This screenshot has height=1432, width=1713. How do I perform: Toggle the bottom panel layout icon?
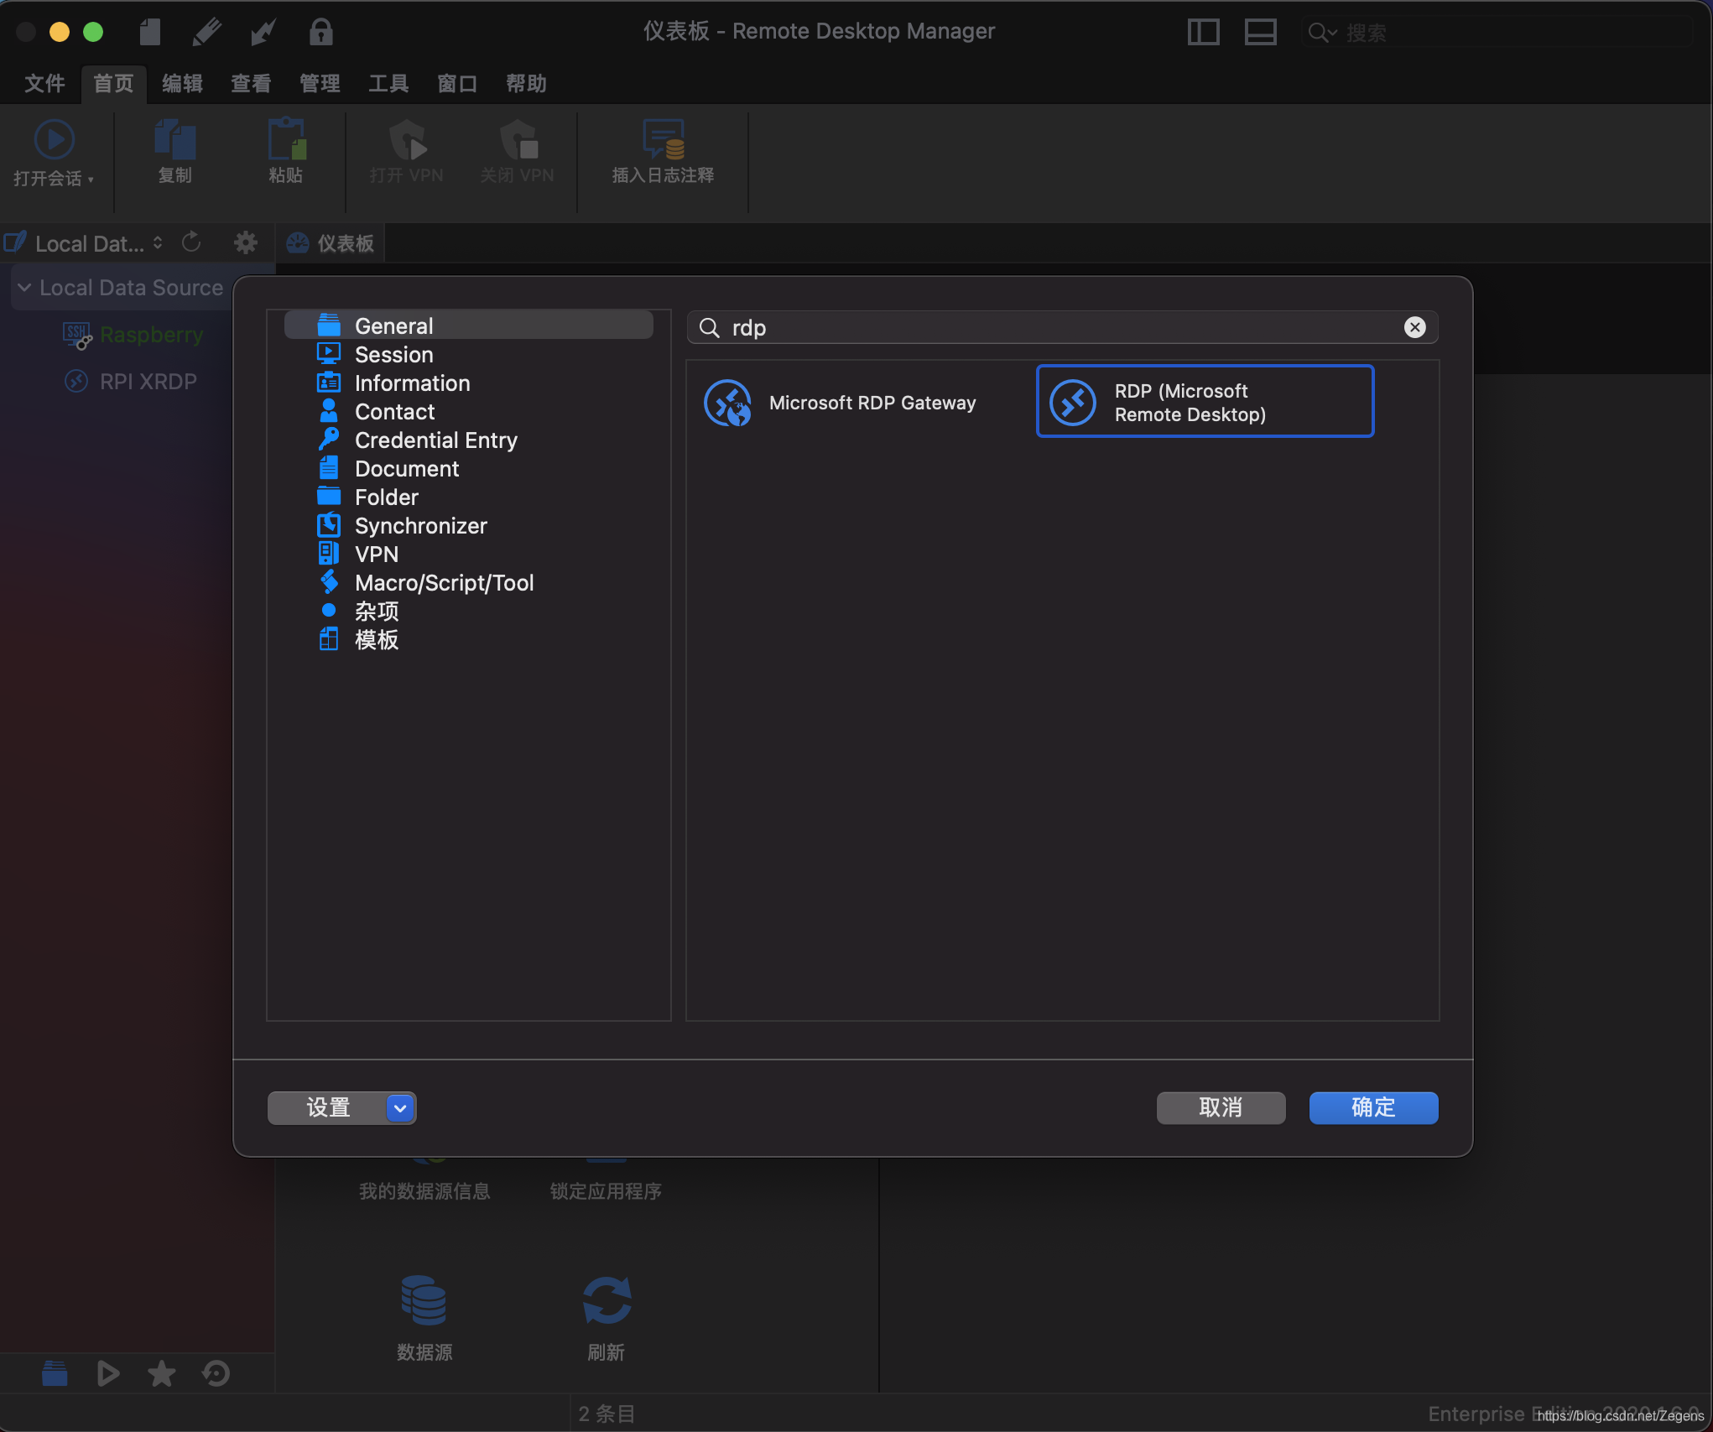(x=1260, y=32)
